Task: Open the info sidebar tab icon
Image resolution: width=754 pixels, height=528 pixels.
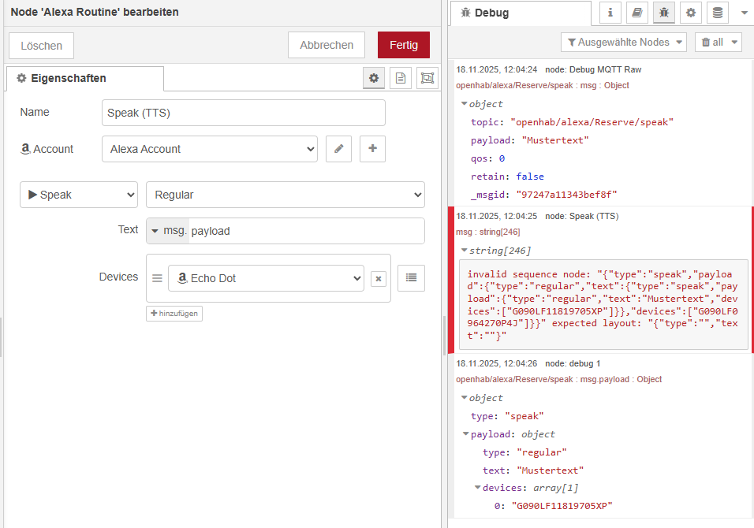Action: tap(611, 13)
